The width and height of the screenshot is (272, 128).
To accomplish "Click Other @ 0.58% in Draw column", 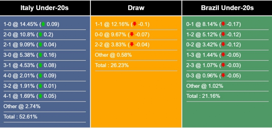I will tap(113, 55).
